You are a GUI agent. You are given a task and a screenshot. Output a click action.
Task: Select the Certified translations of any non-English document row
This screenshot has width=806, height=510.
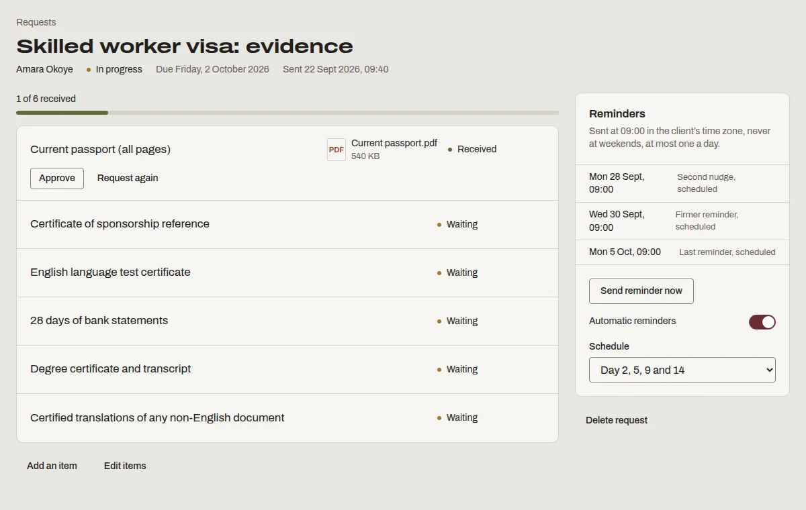[287, 417]
